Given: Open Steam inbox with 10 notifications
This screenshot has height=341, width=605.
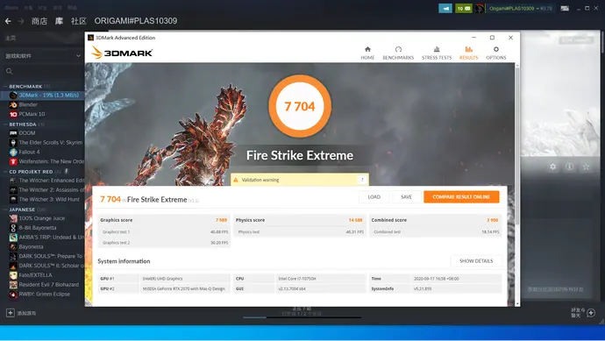Looking at the screenshot, I should pos(464,8).
